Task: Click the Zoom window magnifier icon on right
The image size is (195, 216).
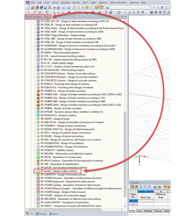Action: click(x=156, y=12)
